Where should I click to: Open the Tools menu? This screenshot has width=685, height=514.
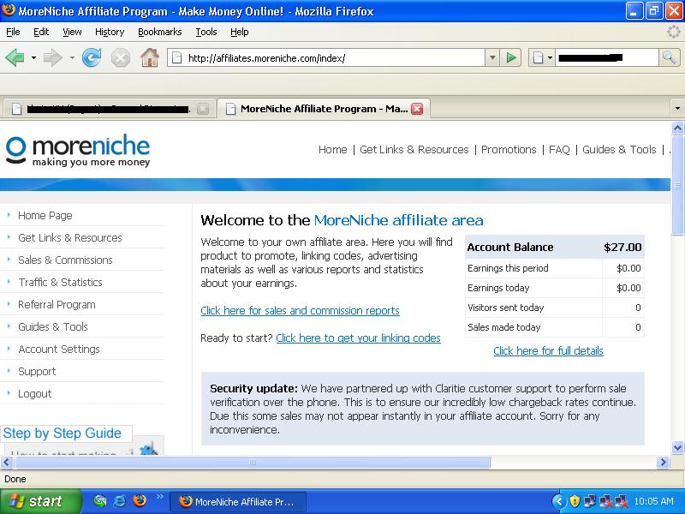(x=206, y=32)
